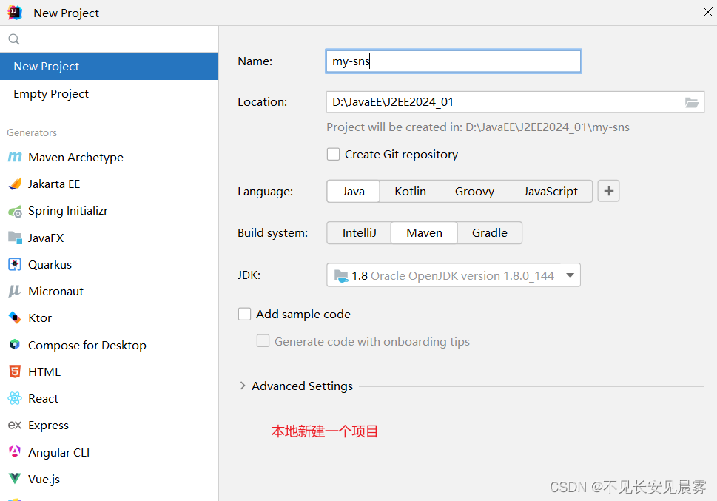This screenshot has height=501, width=717.
Task: Check the Add sample code option
Action: point(245,314)
